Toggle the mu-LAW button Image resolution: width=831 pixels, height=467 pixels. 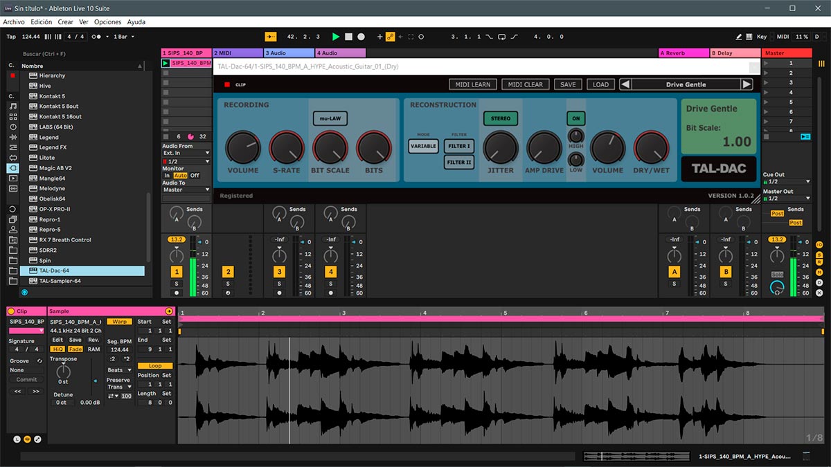[x=330, y=118]
